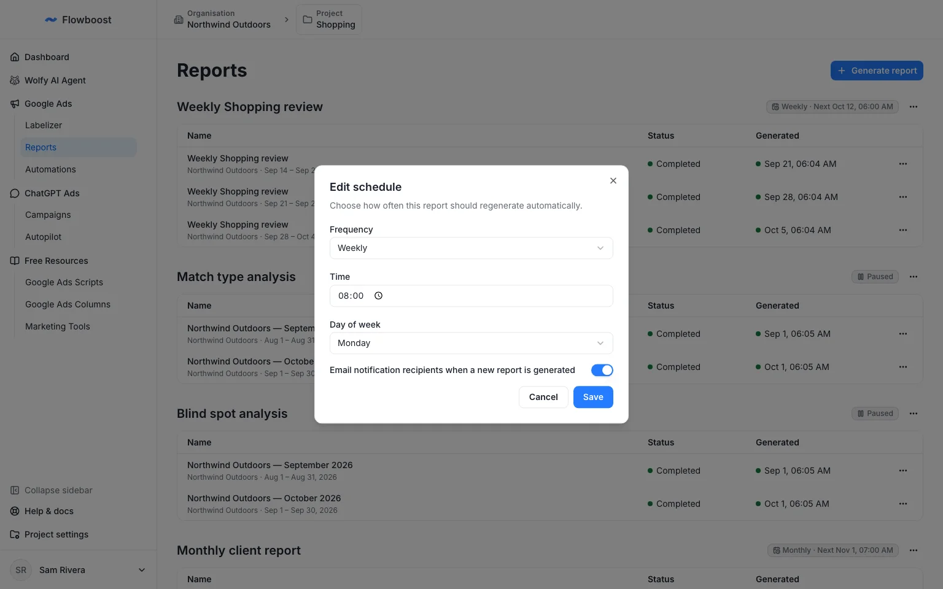
Task: Open more options for Weekly Shopping review section
Action: pyautogui.click(x=914, y=107)
